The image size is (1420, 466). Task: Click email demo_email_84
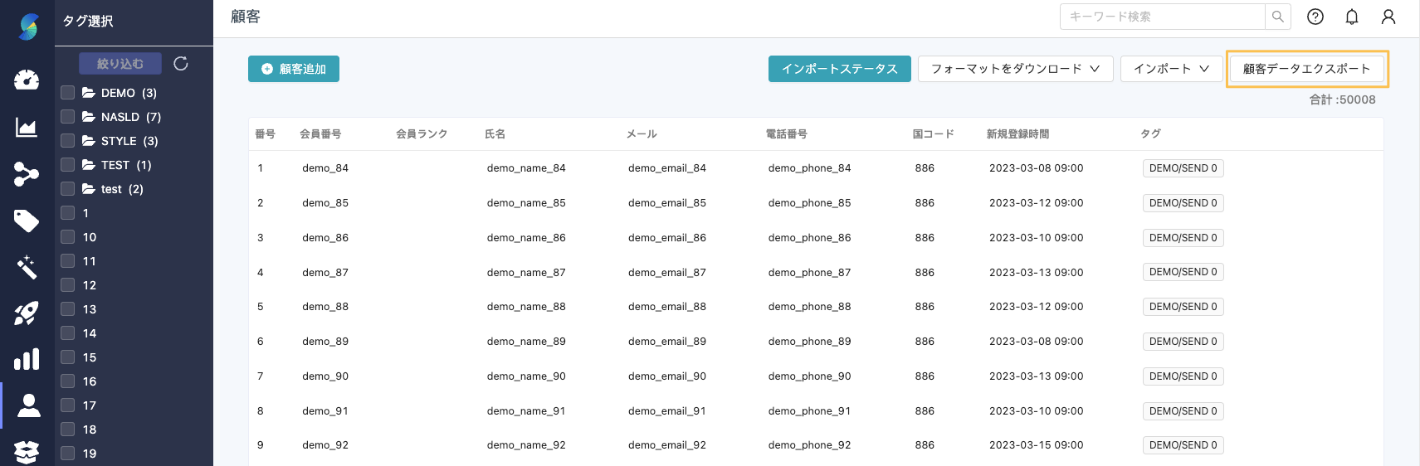pos(667,168)
